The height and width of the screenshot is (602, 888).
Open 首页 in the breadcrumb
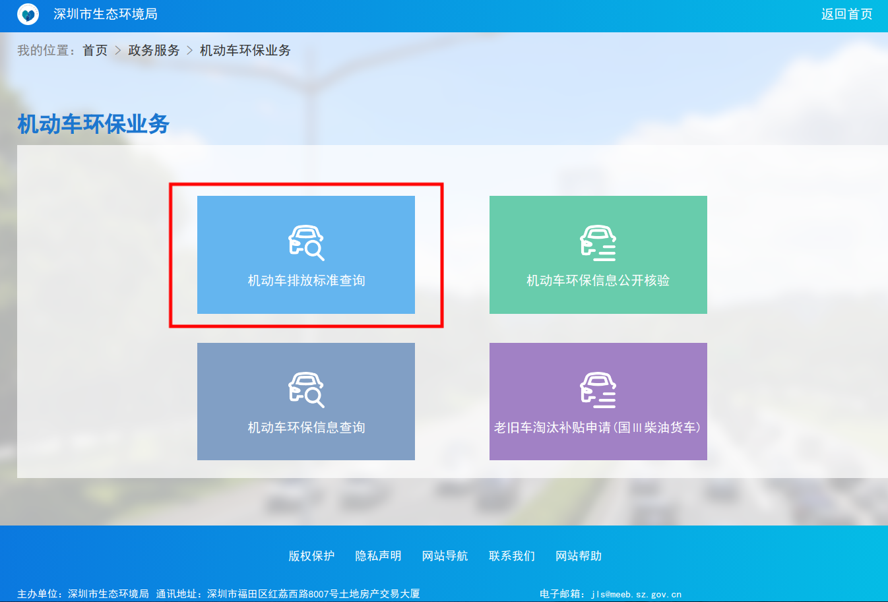pyautogui.click(x=95, y=50)
